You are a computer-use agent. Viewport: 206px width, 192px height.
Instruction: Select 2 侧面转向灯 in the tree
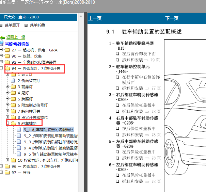29,81
